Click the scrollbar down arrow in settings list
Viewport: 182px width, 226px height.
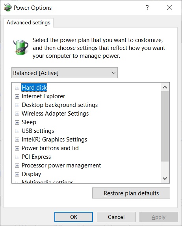165,178
